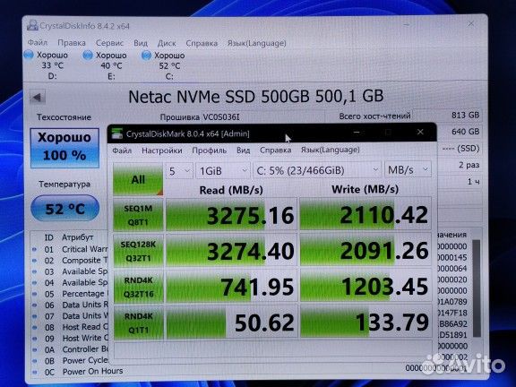Click the scrollbar of the SMART attribute list
Screen dimensions: 516x387
[x=477, y=288]
